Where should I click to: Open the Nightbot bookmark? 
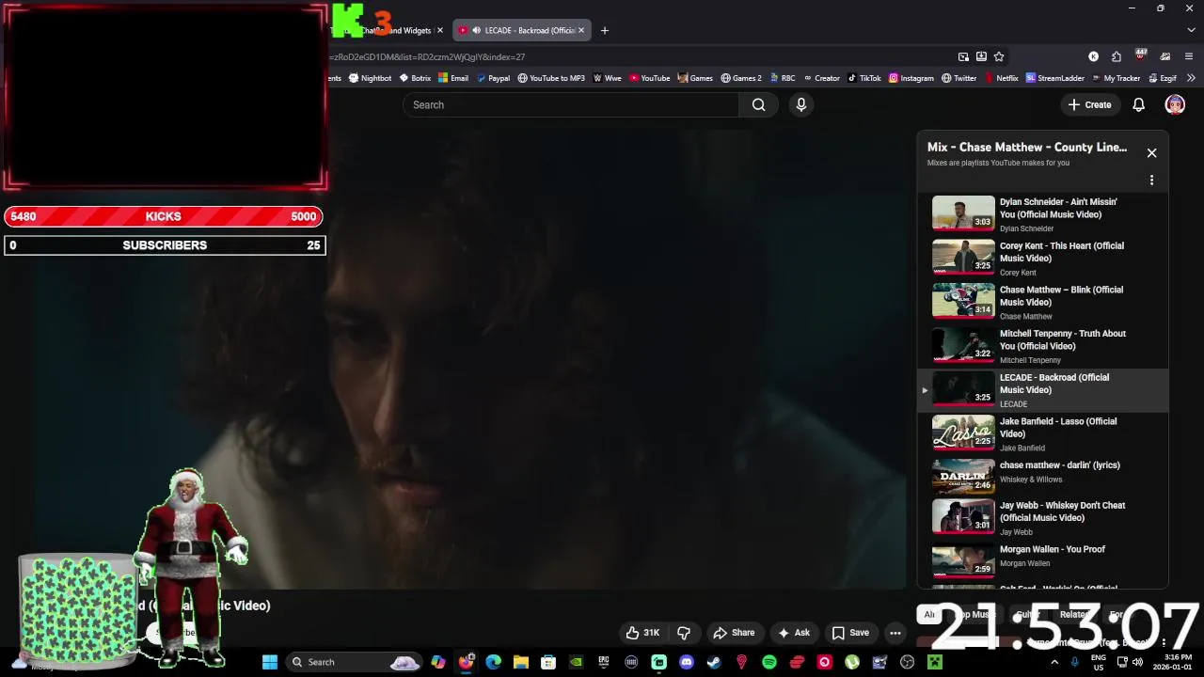(370, 78)
